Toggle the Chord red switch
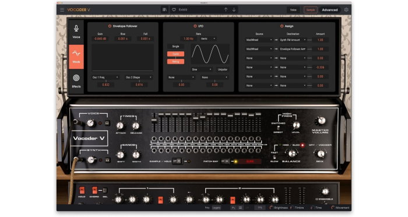The image size is (408, 217). [94, 190]
